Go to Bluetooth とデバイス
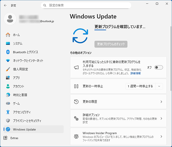This screenshot has width=172, height=147. 34,52
